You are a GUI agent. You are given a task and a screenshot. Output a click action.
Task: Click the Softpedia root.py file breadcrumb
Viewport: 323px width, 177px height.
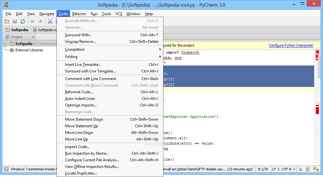(45, 30)
